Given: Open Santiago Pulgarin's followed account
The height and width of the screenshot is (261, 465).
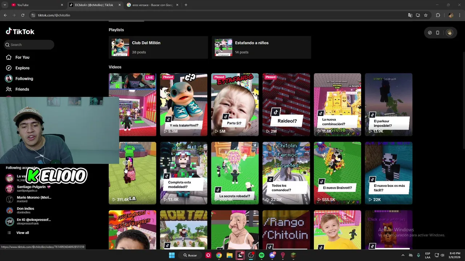Looking at the screenshot, I should click(x=29, y=188).
